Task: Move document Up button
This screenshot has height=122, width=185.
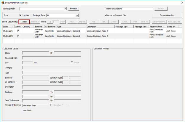Action: point(50,22)
